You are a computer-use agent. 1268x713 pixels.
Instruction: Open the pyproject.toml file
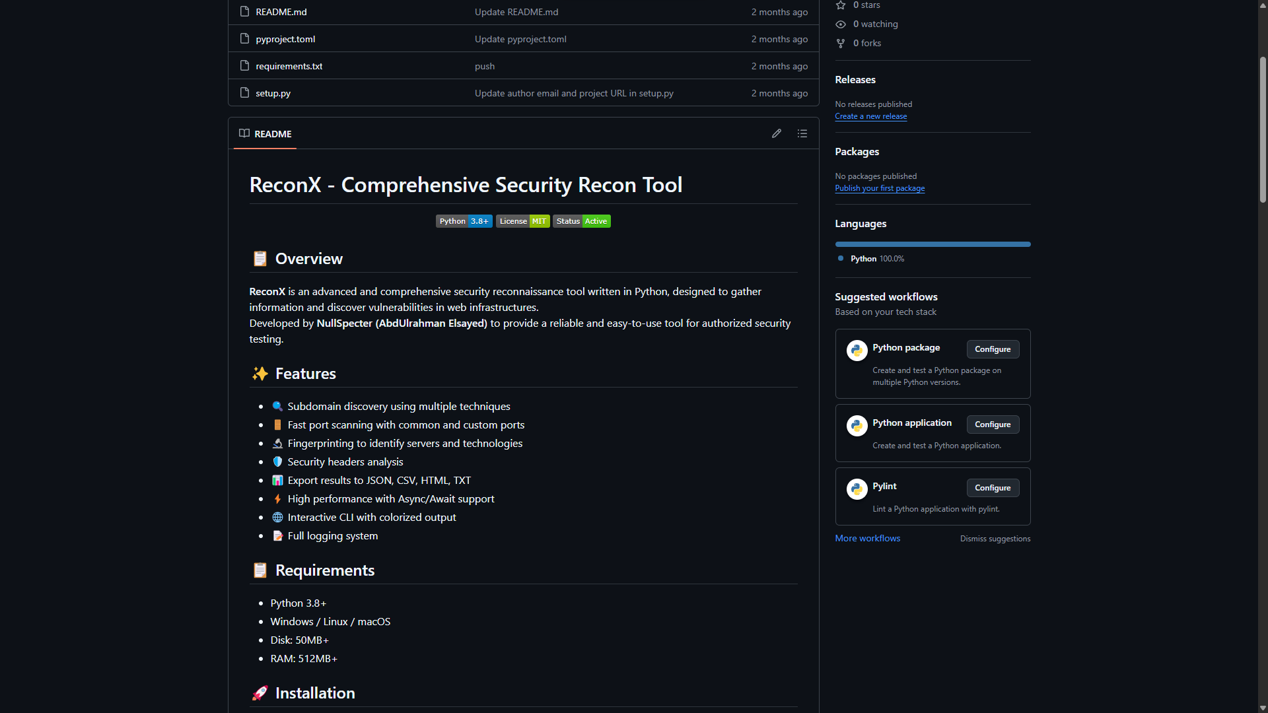285,39
